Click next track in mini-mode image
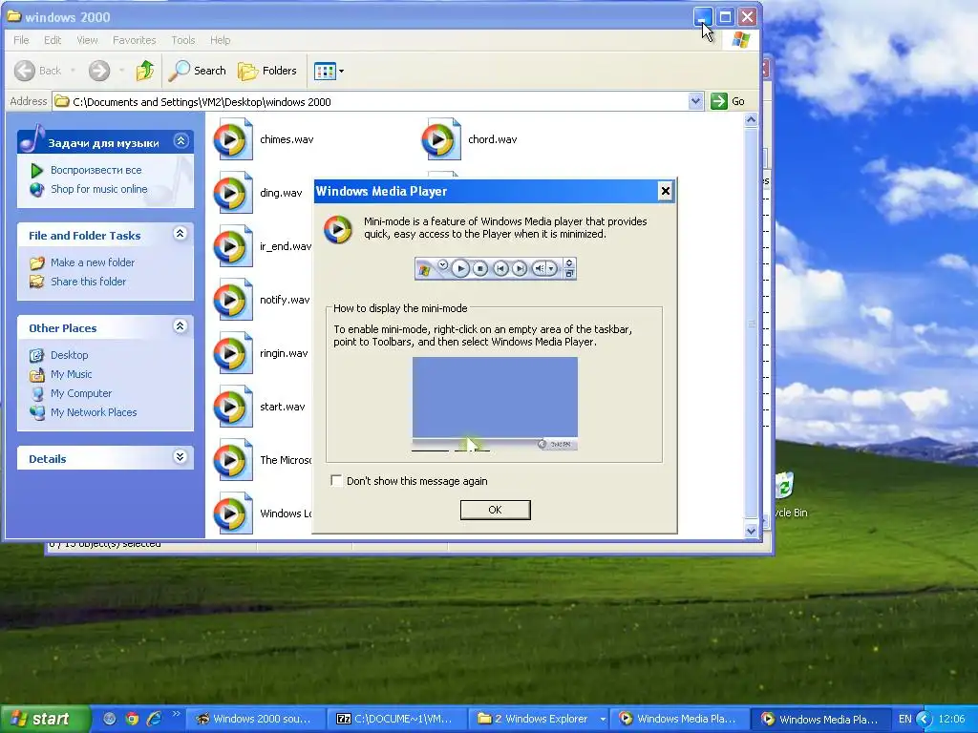Screen dimensions: 978x733 [519, 268]
